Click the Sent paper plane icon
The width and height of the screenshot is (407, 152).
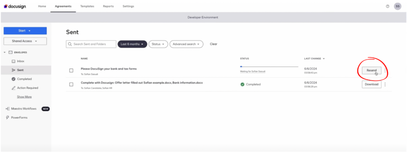[14, 70]
